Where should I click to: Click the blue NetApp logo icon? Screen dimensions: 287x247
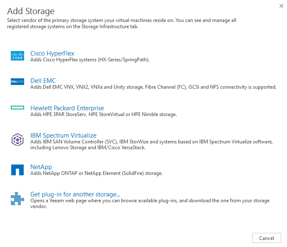click(17, 170)
